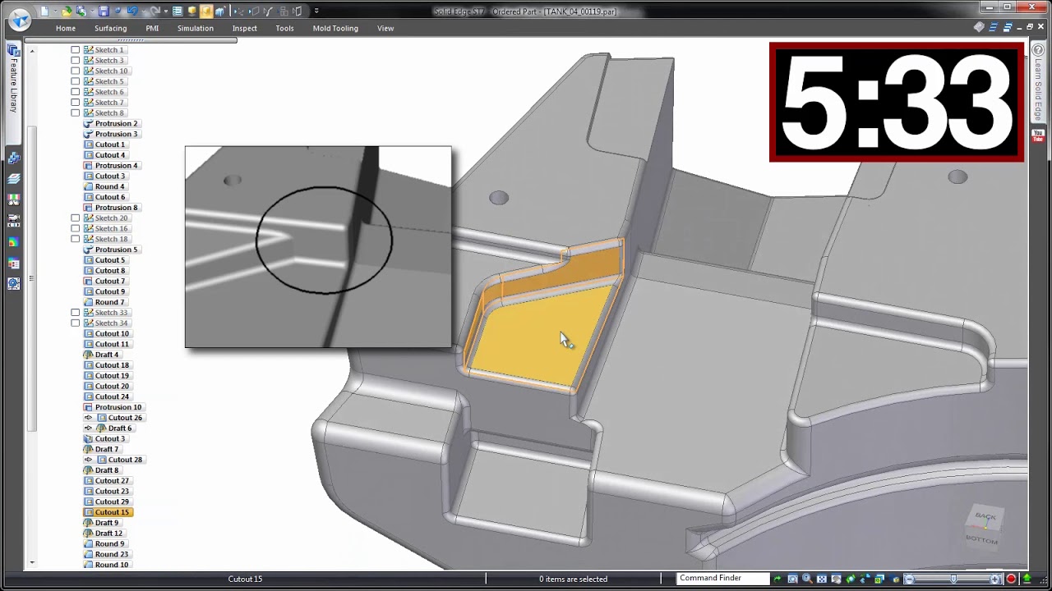This screenshot has height=591, width=1052.
Task: Click the YouTube icon on right edge
Action: click(1038, 135)
